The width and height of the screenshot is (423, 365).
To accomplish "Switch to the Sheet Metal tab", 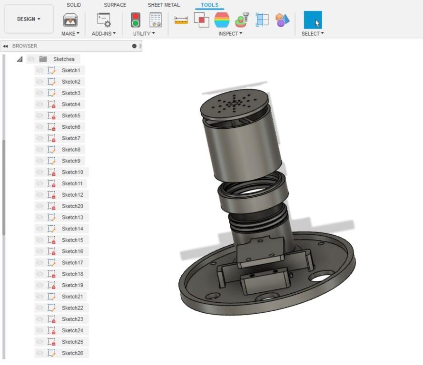I will (x=164, y=5).
